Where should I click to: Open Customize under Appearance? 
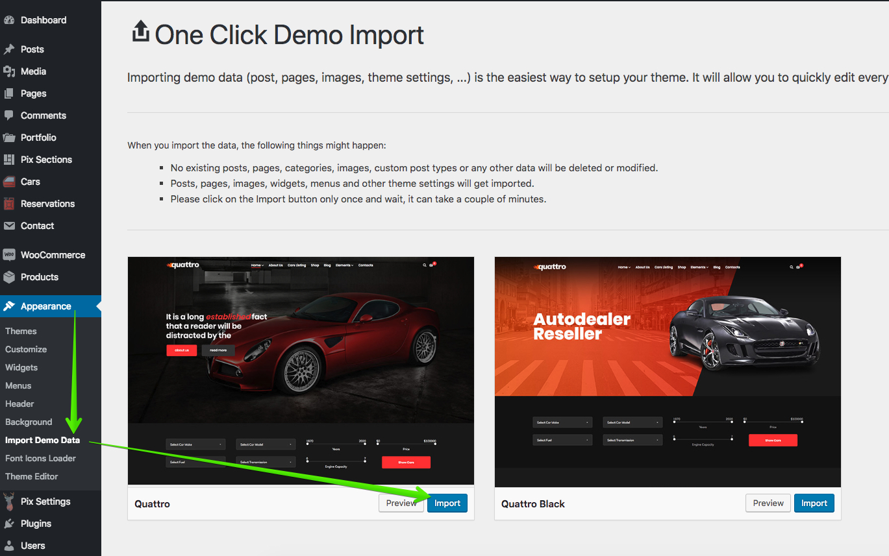pos(26,349)
